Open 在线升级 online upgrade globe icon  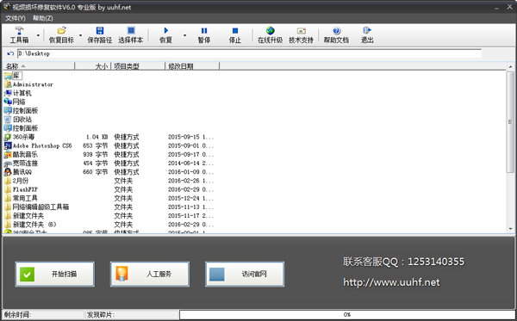point(271,31)
